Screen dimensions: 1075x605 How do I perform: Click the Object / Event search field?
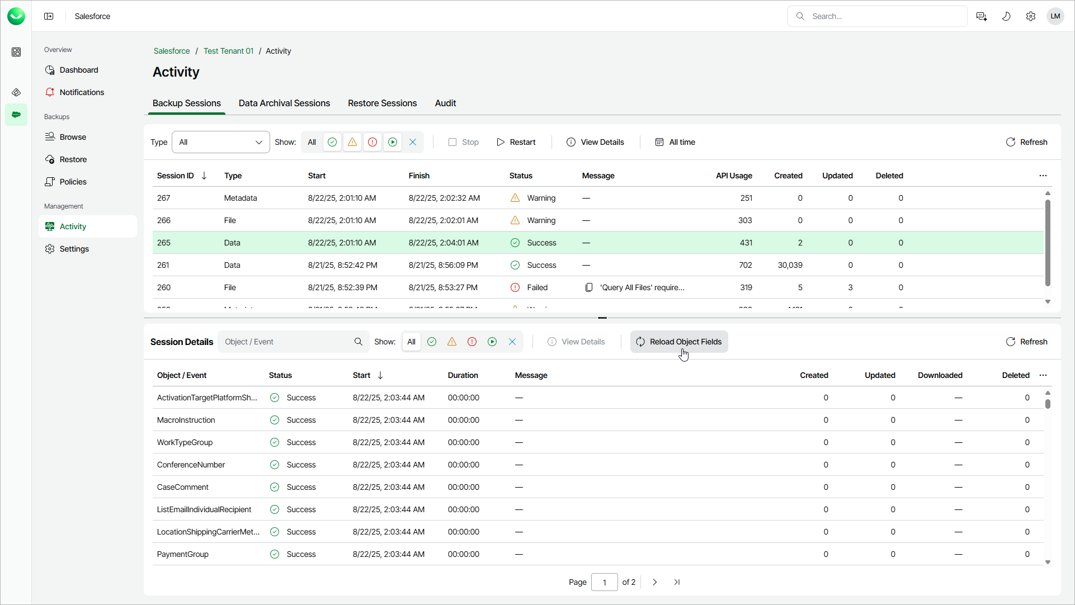coord(286,342)
